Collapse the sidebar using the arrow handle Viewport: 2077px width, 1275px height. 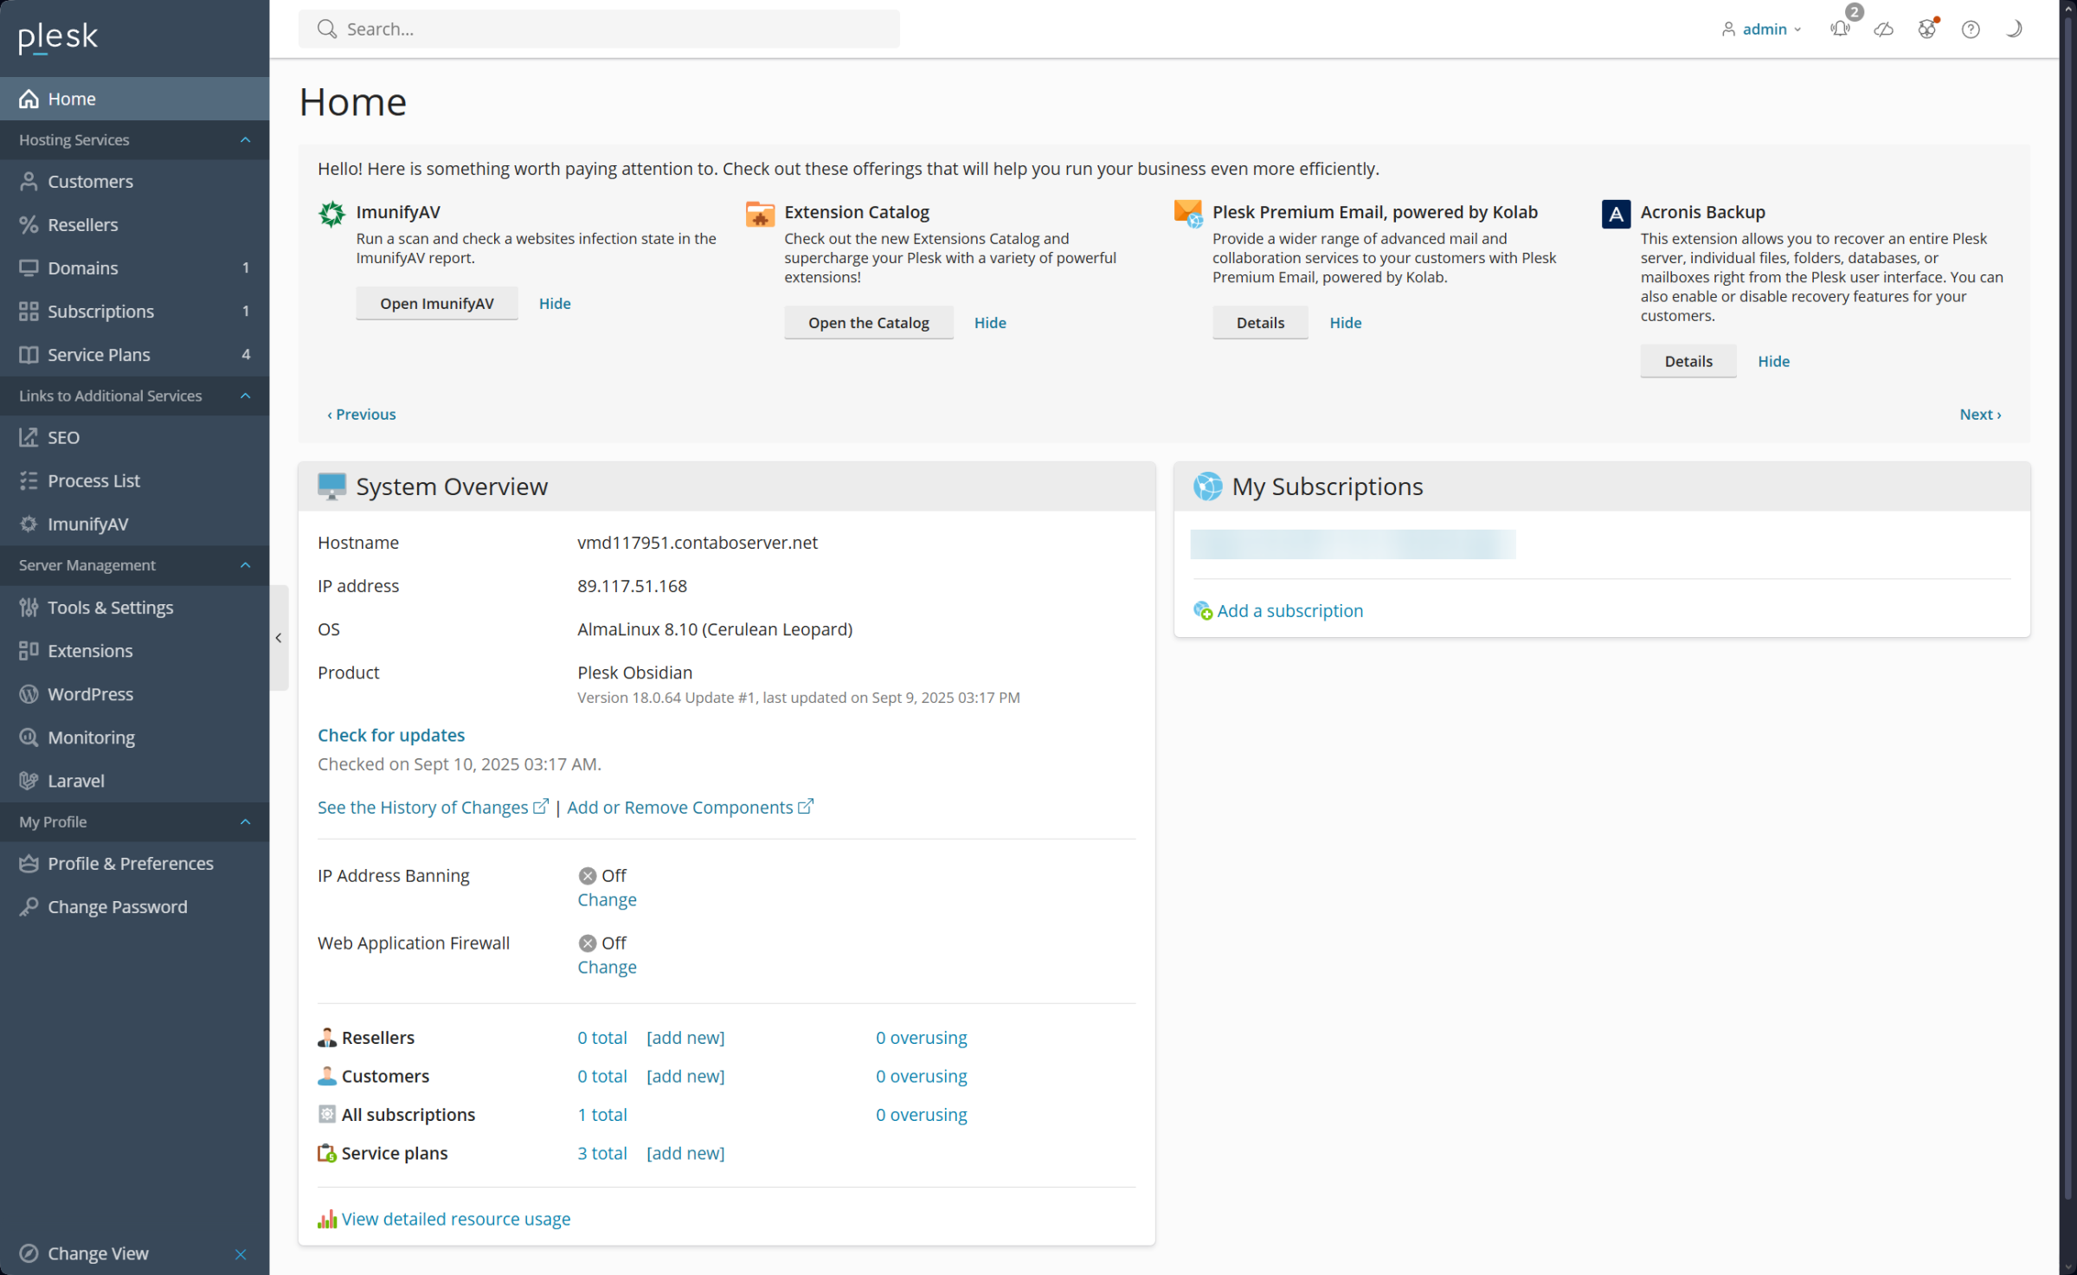click(279, 638)
